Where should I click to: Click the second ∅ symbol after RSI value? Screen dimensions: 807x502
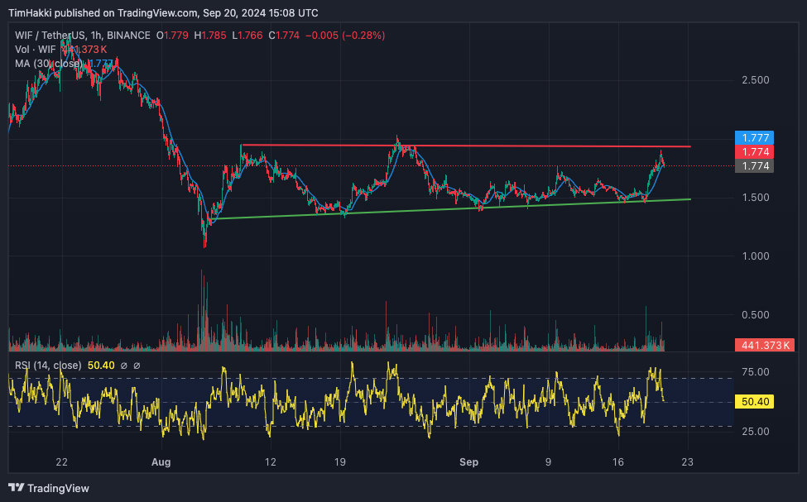pyautogui.click(x=137, y=366)
